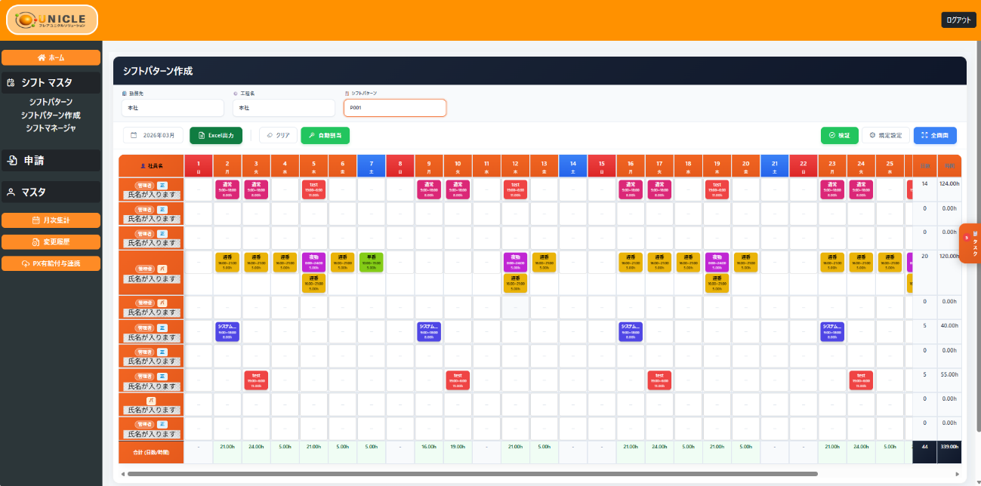Open 変更履歴 from the sidebar

coord(51,242)
